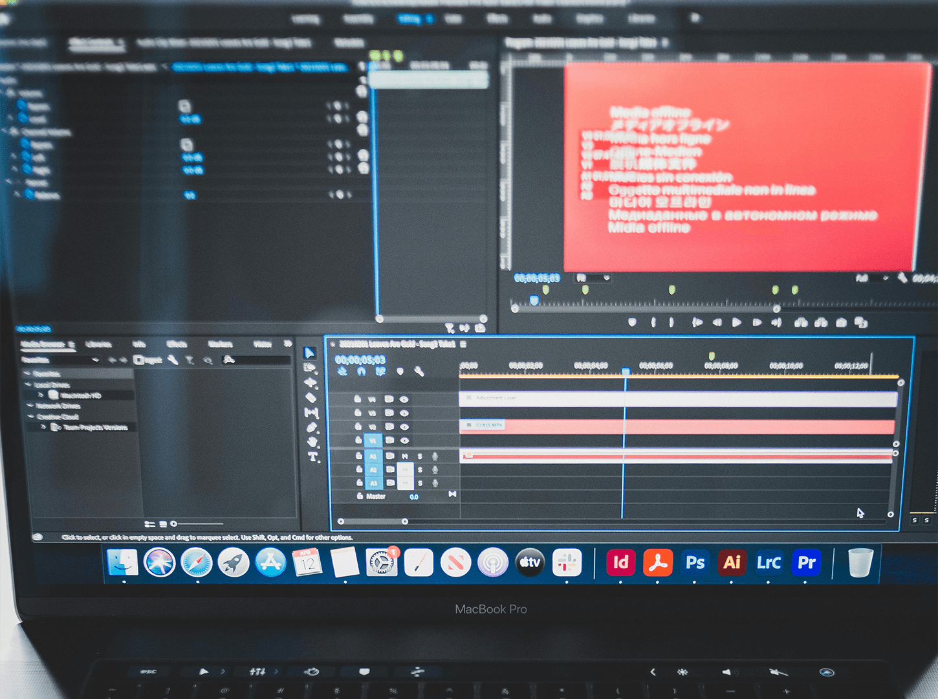938x699 pixels.
Task: Toggle lock on track V2
Action: pos(358,427)
